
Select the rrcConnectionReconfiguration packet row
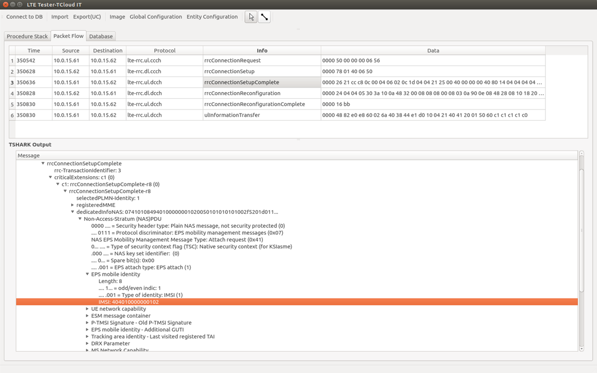tap(242, 94)
